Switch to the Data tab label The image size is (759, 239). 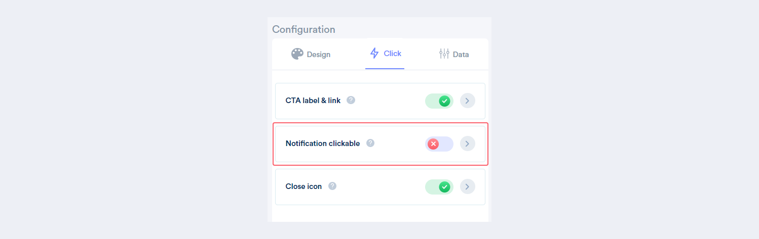(x=461, y=55)
